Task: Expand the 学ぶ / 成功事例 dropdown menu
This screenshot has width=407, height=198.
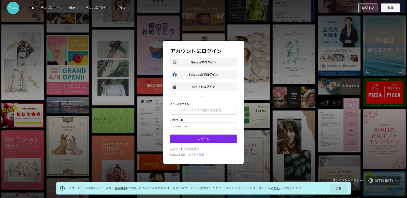Action: pos(98,8)
